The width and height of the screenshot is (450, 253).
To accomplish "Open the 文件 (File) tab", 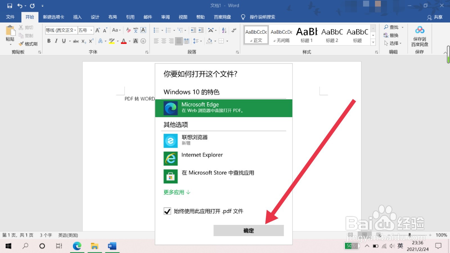I will (x=10, y=17).
